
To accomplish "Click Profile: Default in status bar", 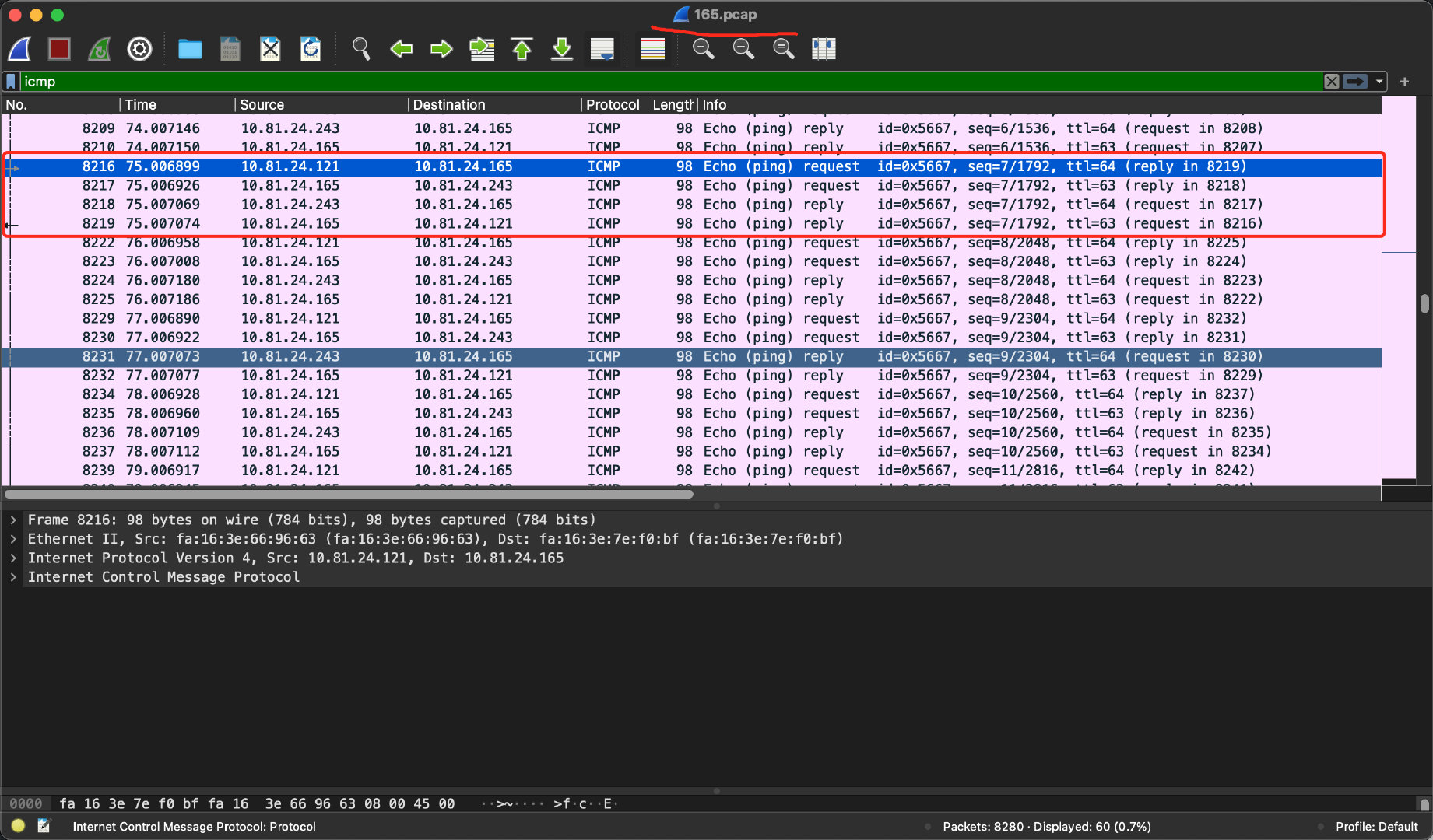I will click(1376, 826).
